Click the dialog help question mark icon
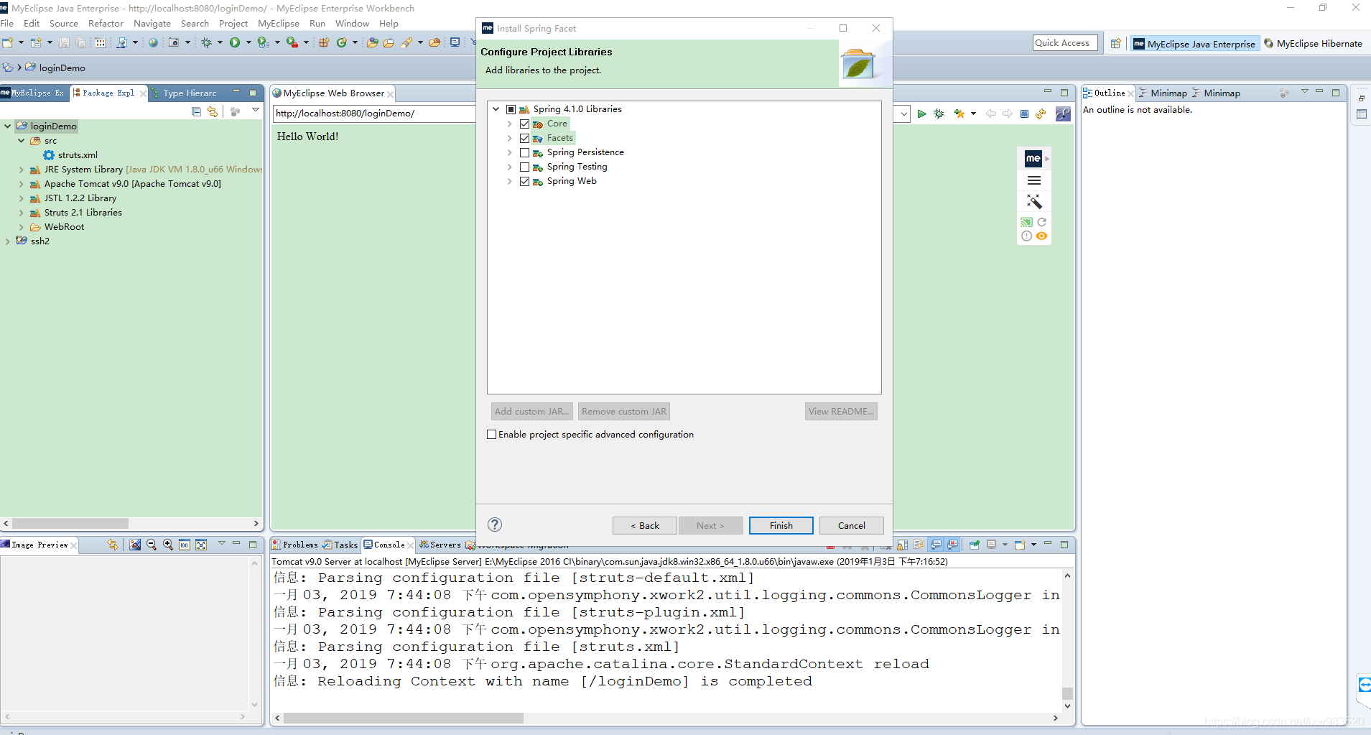This screenshot has width=1371, height=735. click(495, 524)
